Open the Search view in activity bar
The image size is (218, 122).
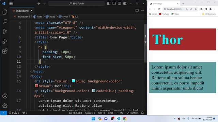pyautogui.click(x=5, y=22)
